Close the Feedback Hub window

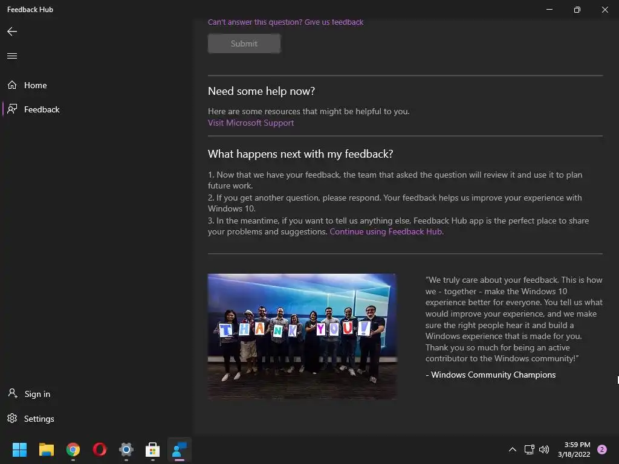pos(604,9)
